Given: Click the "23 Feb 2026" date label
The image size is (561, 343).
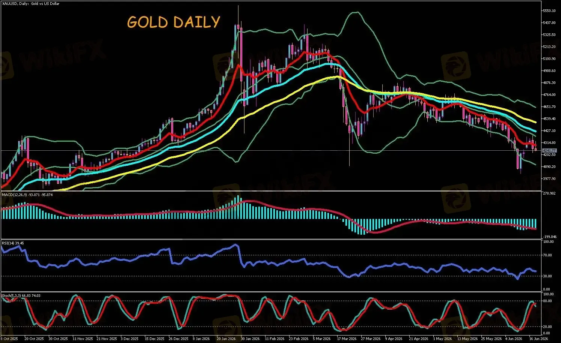Looking at the screenshot, I should point(299,339).
